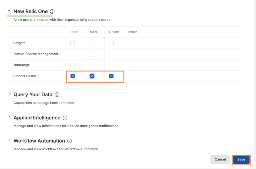Click the Homepage row label
The height and width of the screenshot is (169, 256).
click(21, 65)
